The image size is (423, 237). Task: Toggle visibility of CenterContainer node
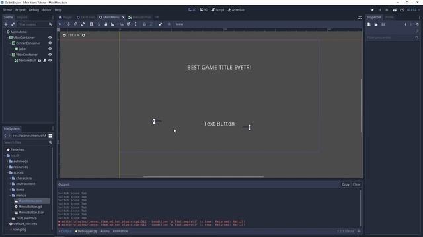50,43
